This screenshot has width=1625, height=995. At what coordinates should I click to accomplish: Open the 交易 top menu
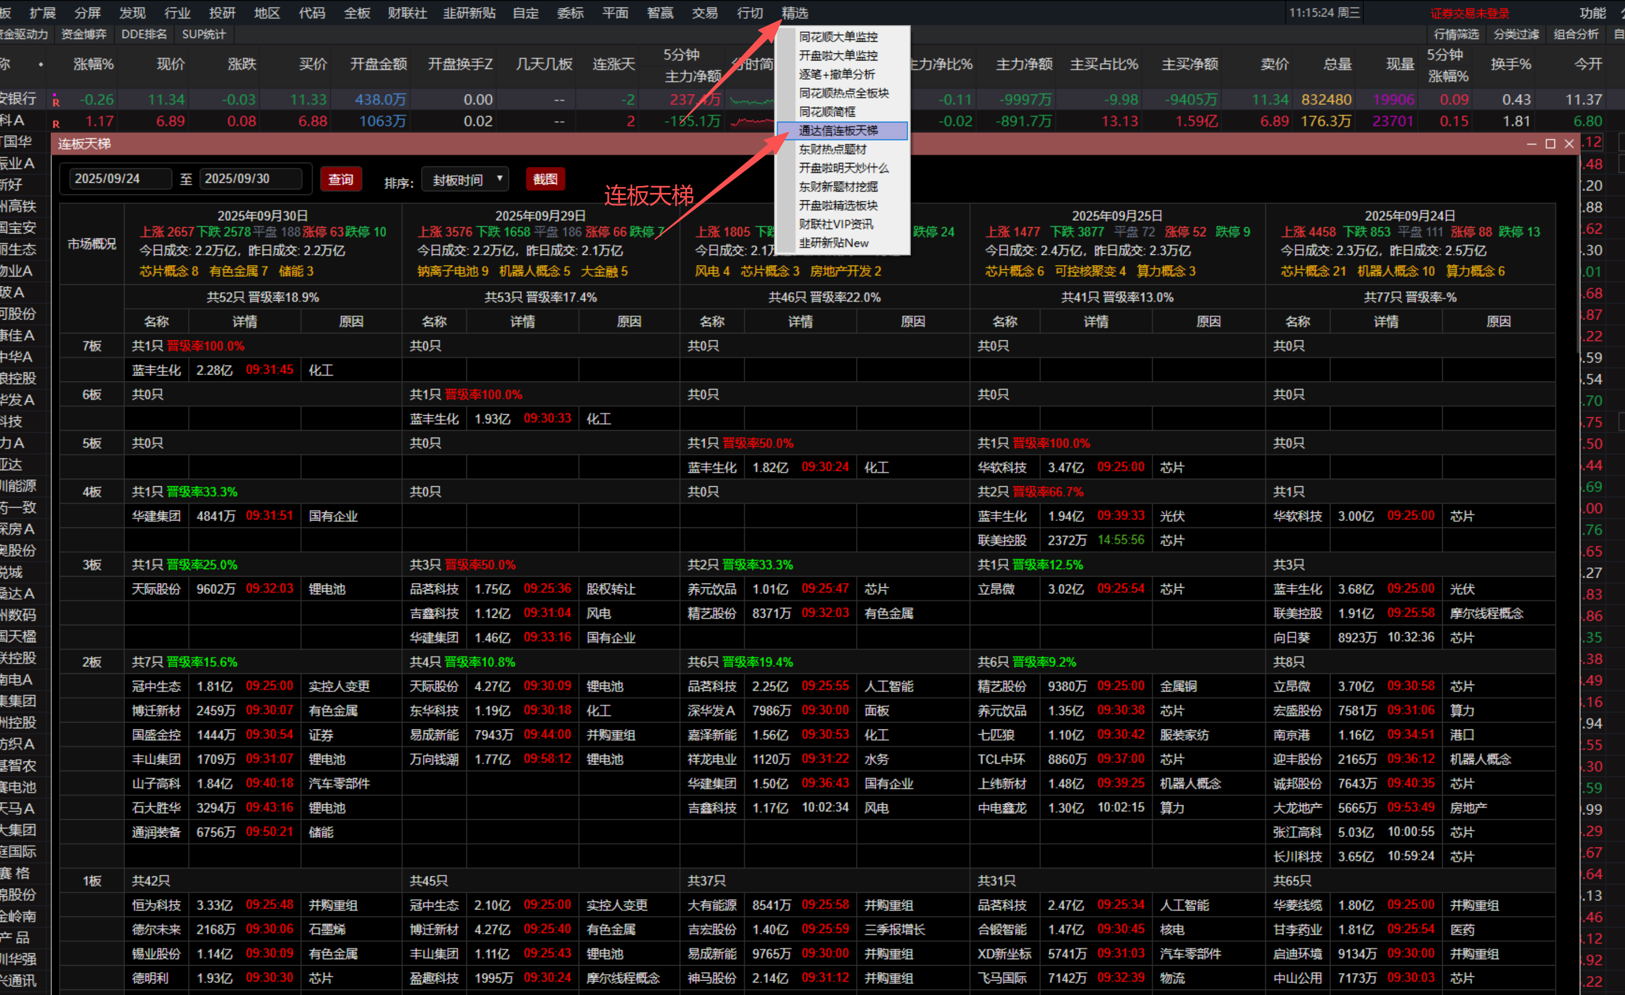point(705,13)
